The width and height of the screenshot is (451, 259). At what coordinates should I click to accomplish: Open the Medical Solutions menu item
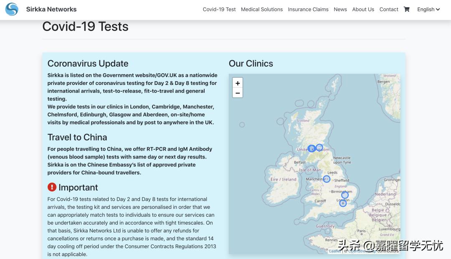click(262, 9)
